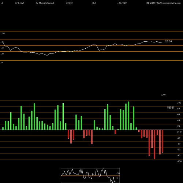Click the RSI value label 62.04

(168, 41)
